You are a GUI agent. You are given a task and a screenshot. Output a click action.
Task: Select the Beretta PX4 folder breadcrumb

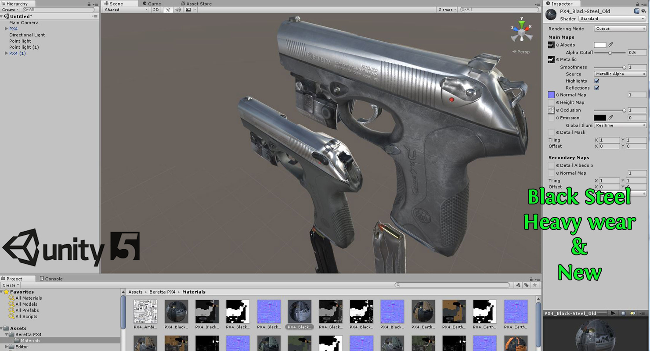point(162,292)
